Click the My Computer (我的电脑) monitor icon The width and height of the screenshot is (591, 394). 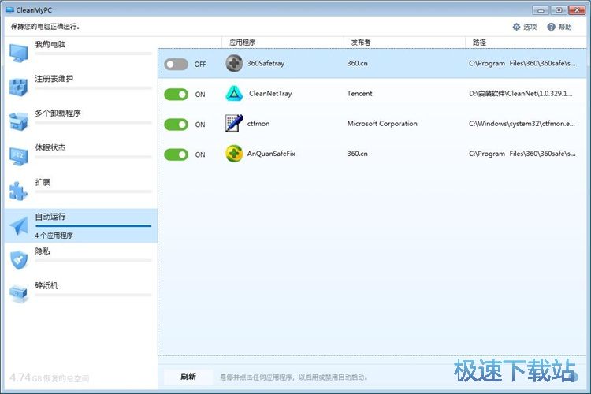pyautogui.click(x=18, y=53)
